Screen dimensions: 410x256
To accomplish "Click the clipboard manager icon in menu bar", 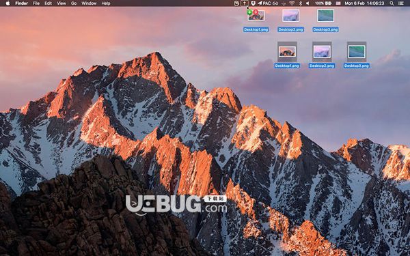I will (236, 3).
